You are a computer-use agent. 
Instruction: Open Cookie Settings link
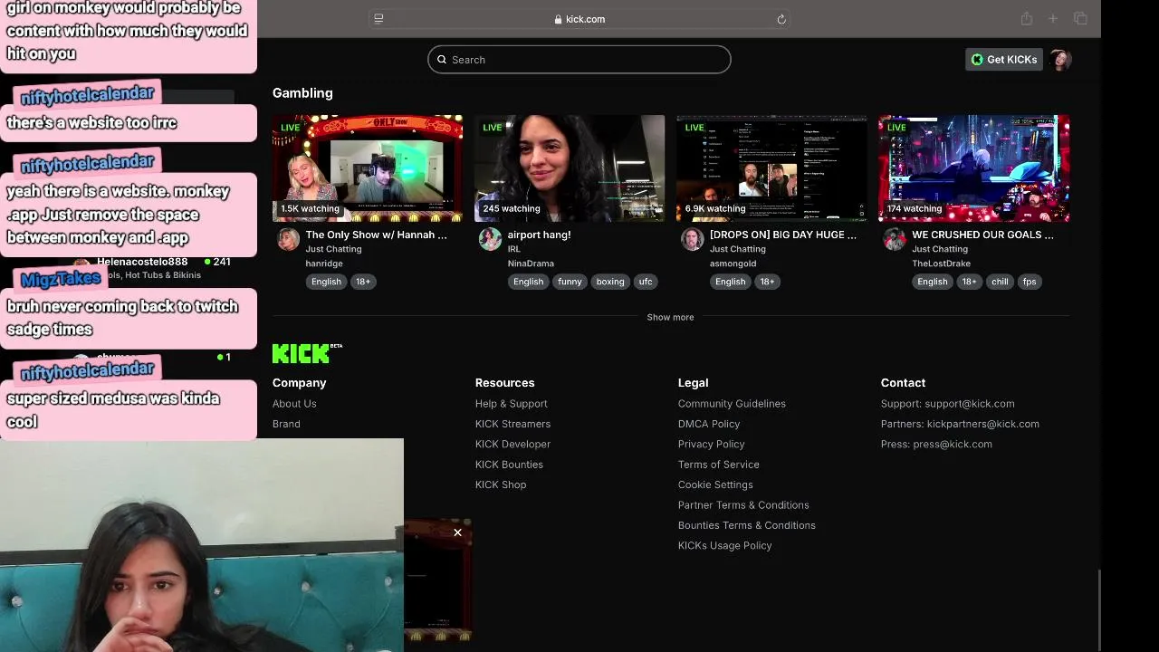(x=715, y=484)
